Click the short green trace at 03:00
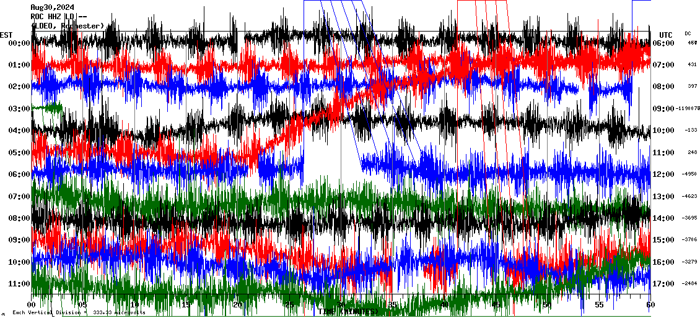This screenshot has height=321, width=700. click(47, 108)
